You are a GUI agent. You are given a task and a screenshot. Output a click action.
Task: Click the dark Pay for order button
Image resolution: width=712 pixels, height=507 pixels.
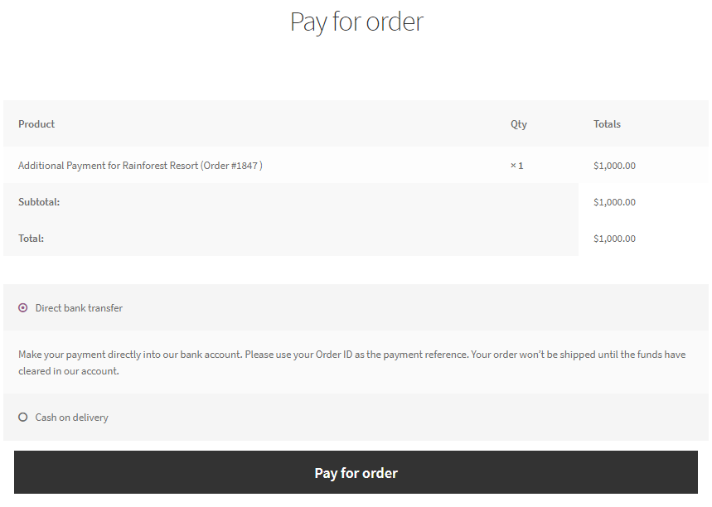point(356,473)
